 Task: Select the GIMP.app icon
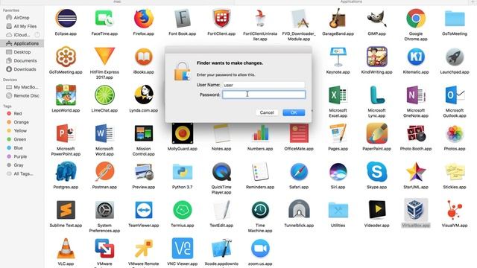tap(376, 19)
